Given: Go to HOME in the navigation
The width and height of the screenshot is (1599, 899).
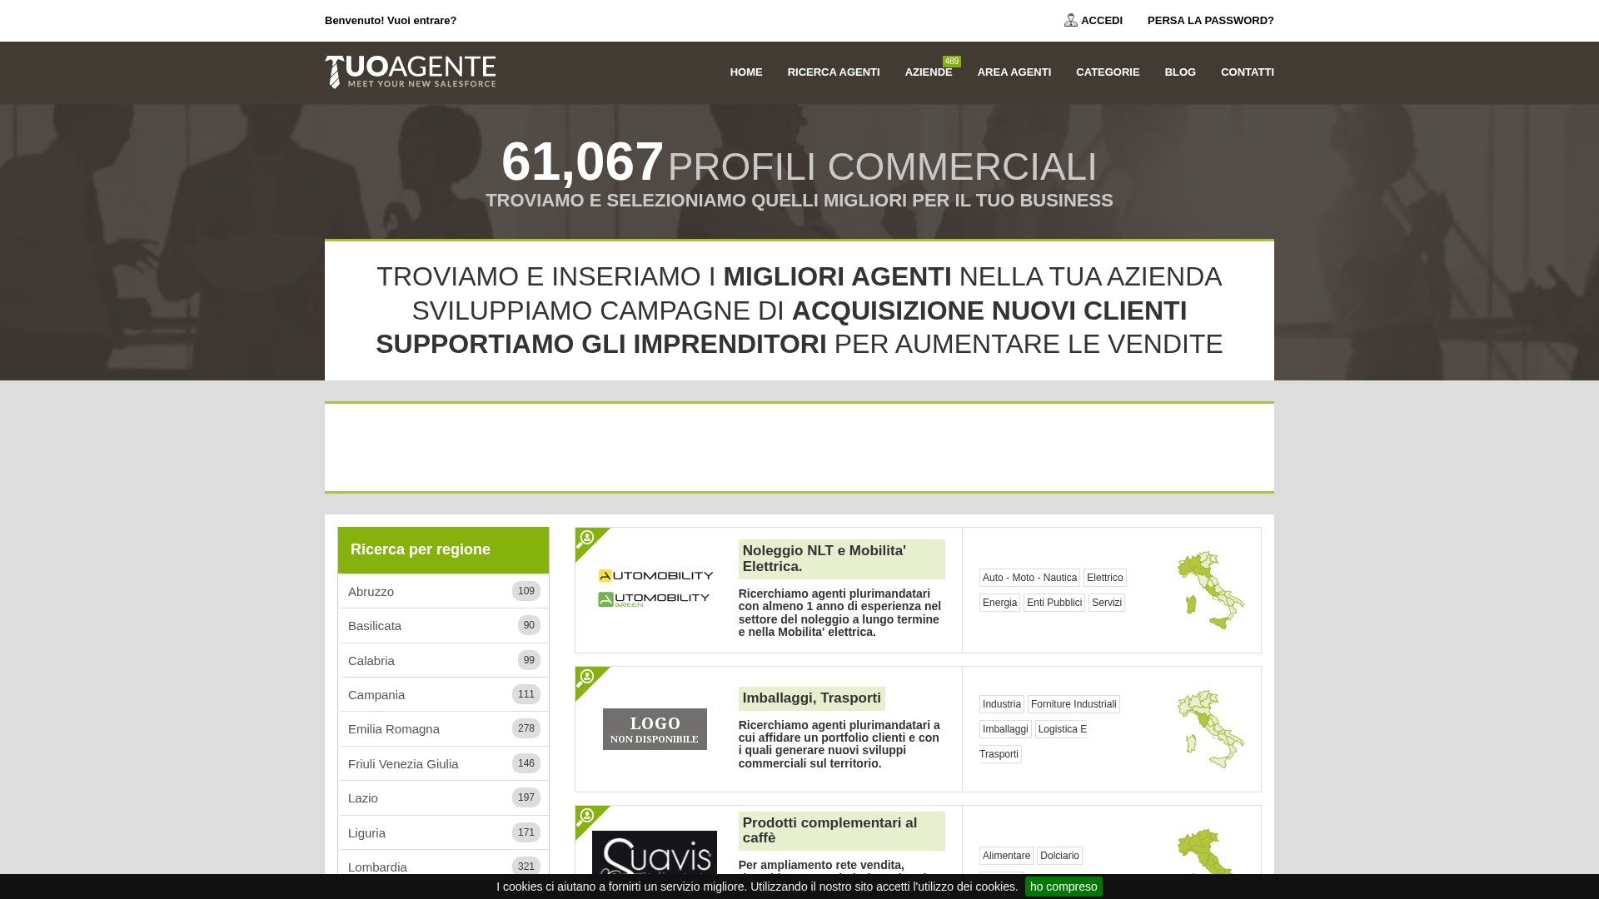Looking at the screenshot, I should (x=746, y=72).
